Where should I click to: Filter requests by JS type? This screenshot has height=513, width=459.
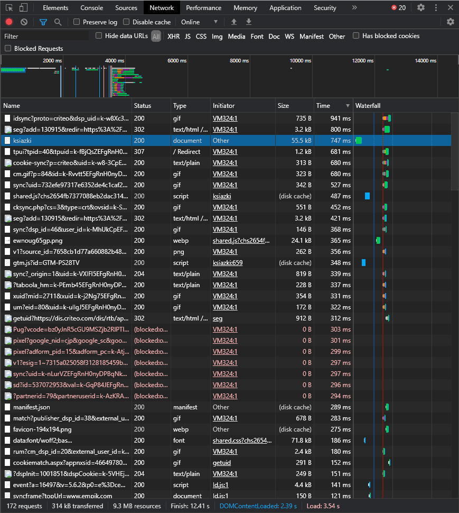(x=188, y=36)
